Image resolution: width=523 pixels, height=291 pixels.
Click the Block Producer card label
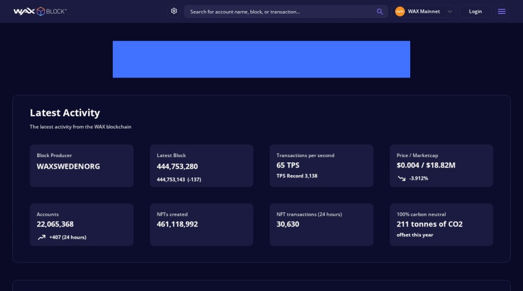tap(54, 155)
